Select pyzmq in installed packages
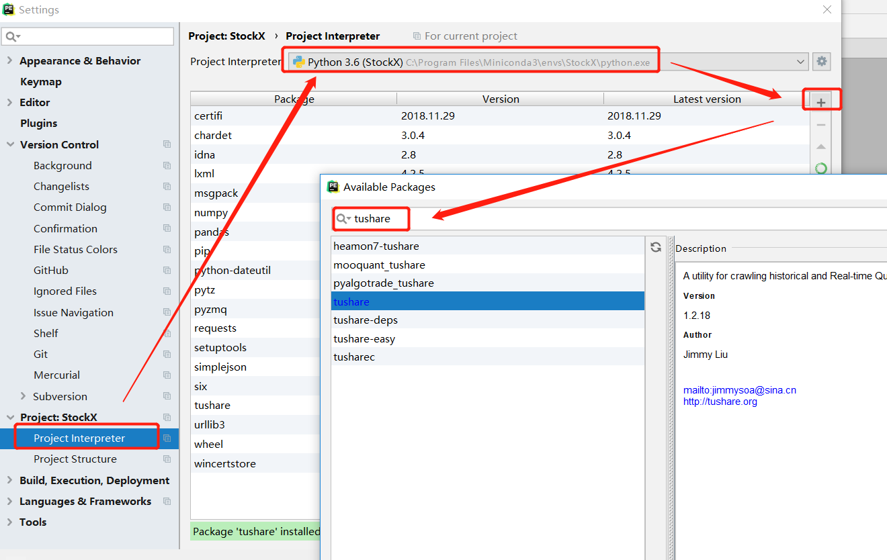This screenshot has width=887, height=560. click(x=255, y=309)
